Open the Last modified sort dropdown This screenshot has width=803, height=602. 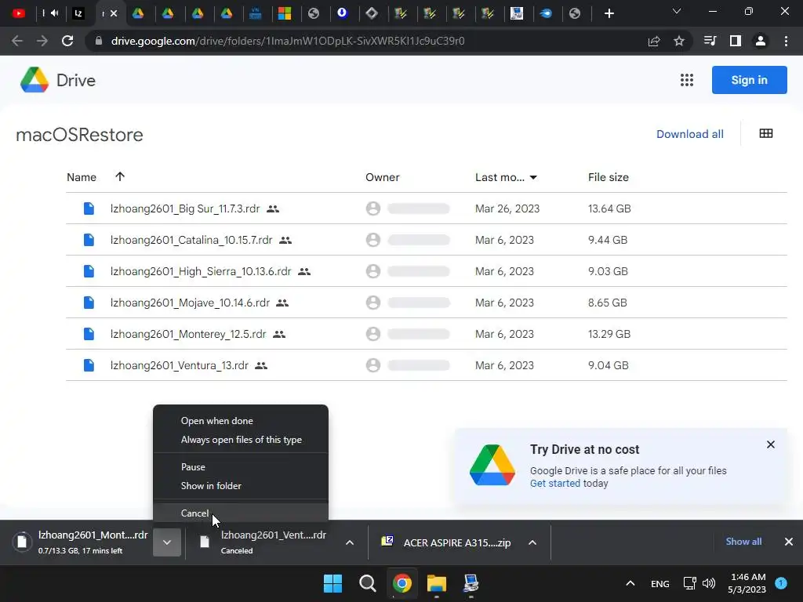[533, 178]
